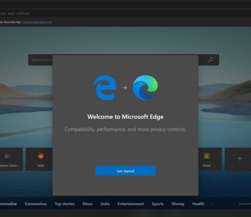
Task: Switch to the Top stories tab
Action: 64,204
